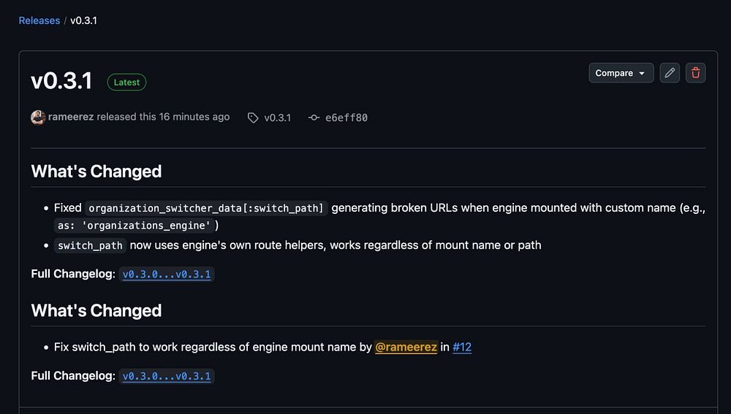Open first Full Changelog v0.3.0...v0.3.1 link
This screenshot has width=731, height=414.
[x=167, y=275]
